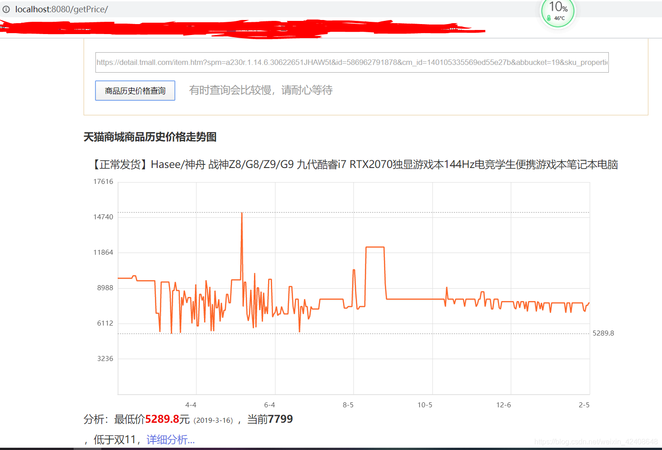
Task: Click the highest price spike on the chart
Action: [242, 213]
